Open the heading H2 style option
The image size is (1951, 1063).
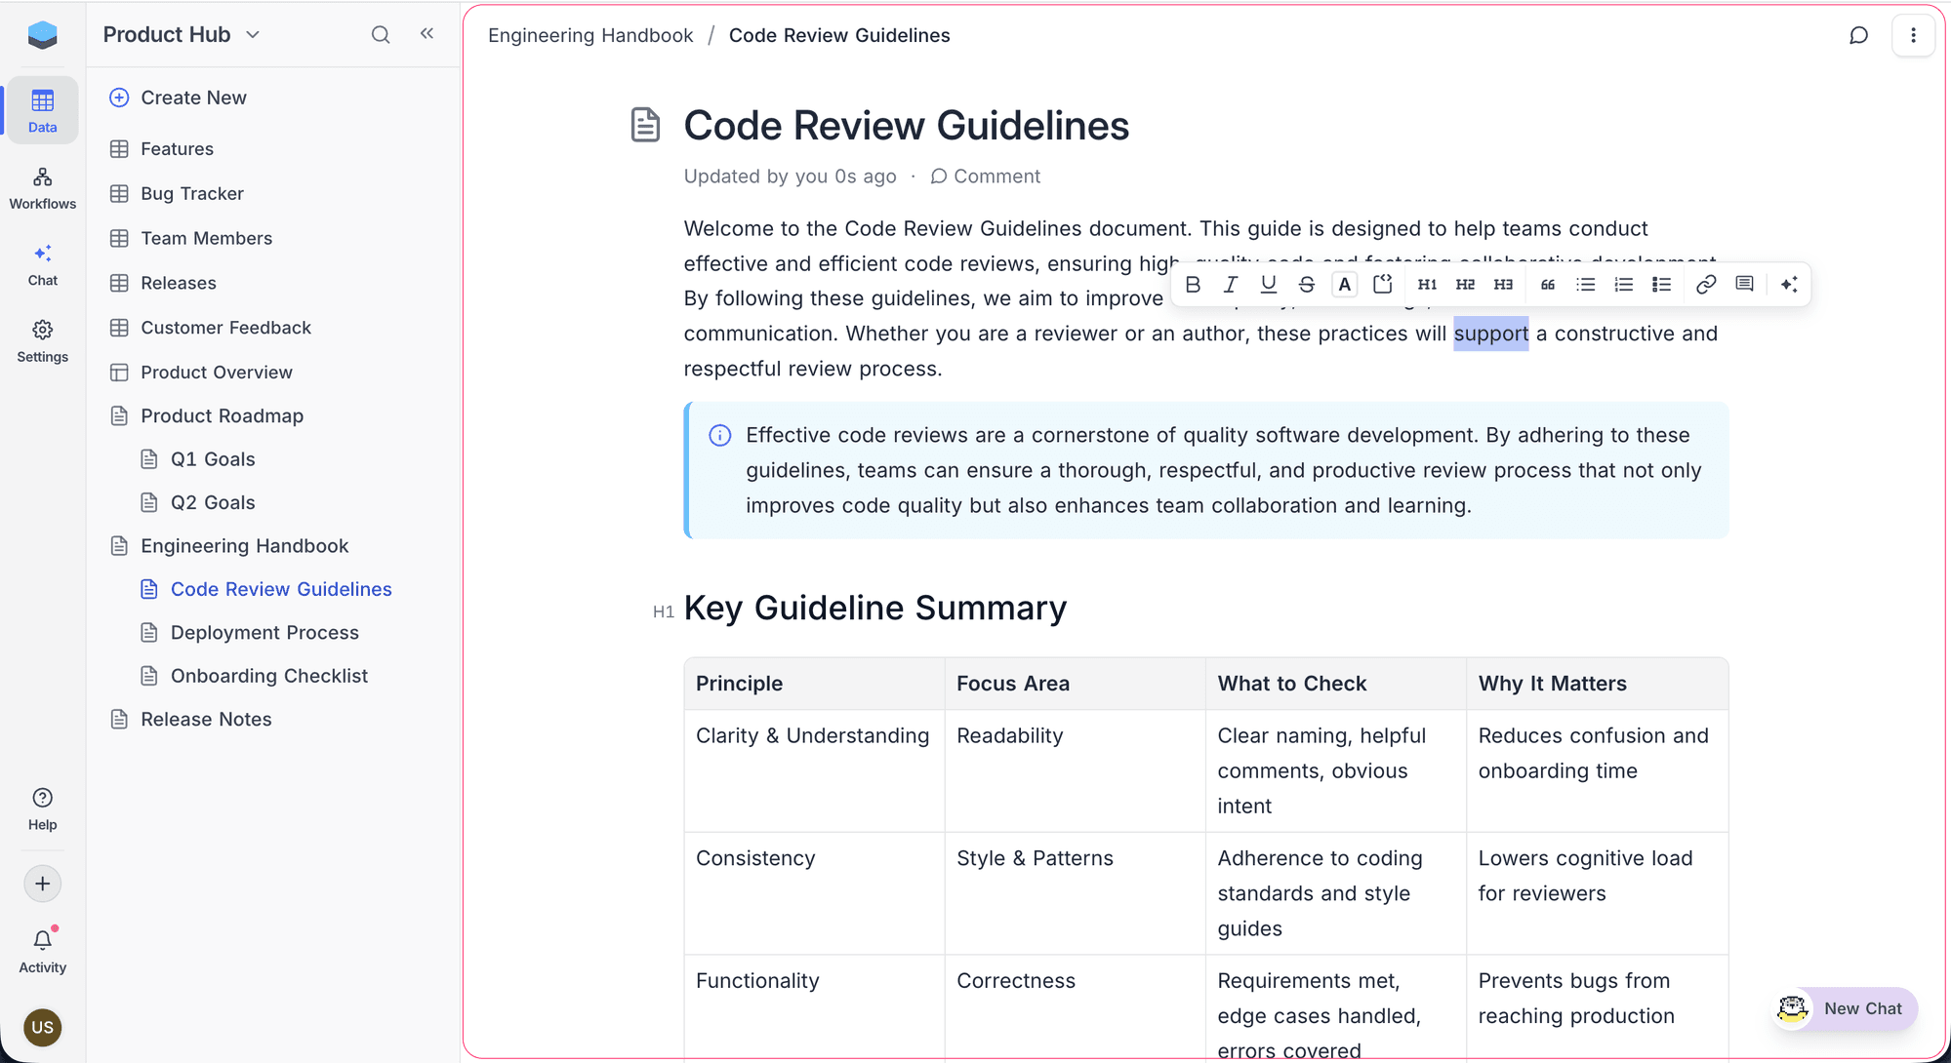(1464, 284)
